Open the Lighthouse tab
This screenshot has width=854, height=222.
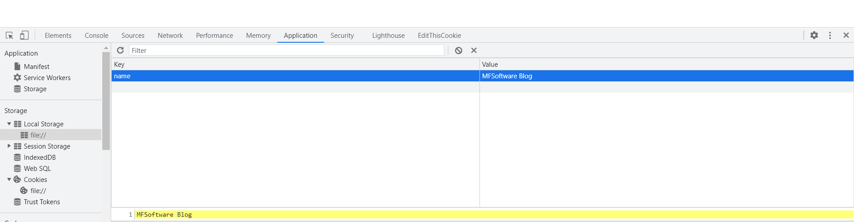click(x=388, y=36)
